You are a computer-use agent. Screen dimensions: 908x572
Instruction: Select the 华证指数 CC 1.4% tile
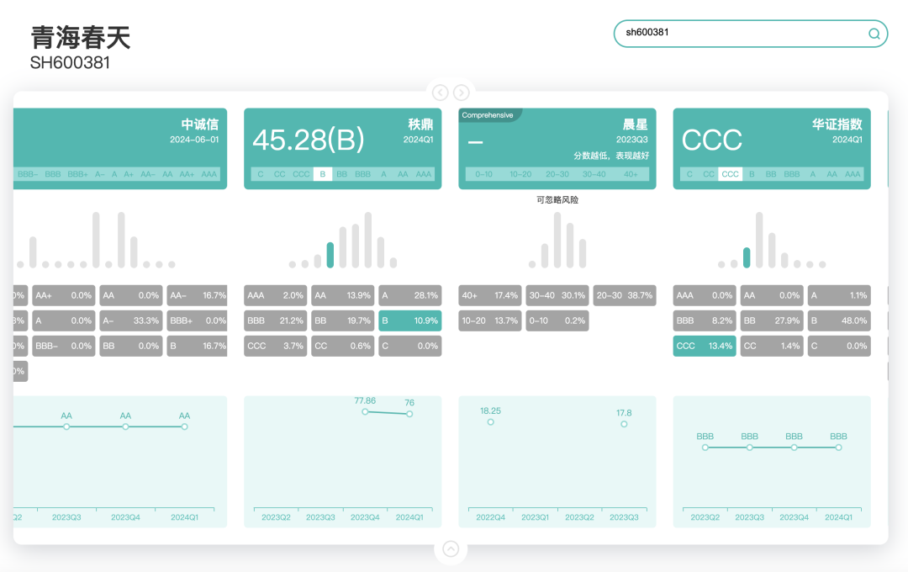pos(772,346)
